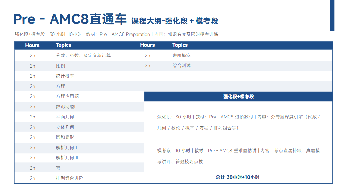Select the '2h' cell beside 综合测试
Viewport: 340px width, 186px height.
tap(147, 66)
